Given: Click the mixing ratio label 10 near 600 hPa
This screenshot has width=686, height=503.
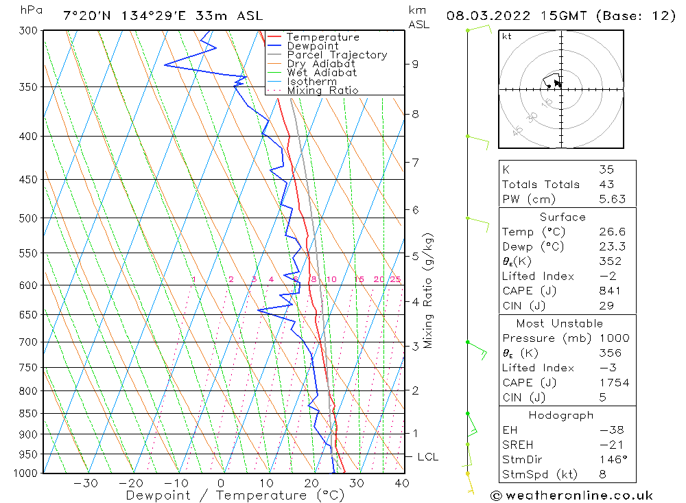Looking at the screenshot, I should tap(331, 279).
